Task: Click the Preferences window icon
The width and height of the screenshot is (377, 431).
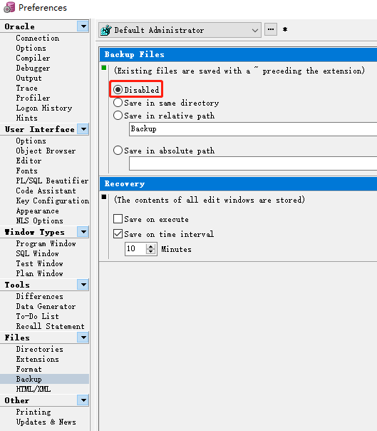Action: (9, 7)
